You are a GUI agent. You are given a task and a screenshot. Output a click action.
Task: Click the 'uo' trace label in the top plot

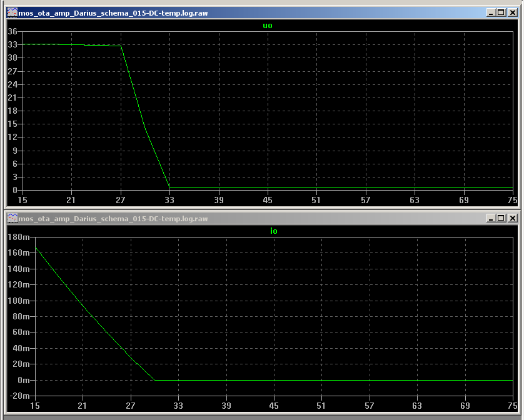pyautogui.click(x=268, y=26)
